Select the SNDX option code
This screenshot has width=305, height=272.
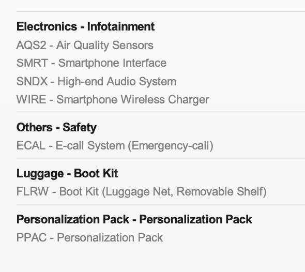[32, 81]
